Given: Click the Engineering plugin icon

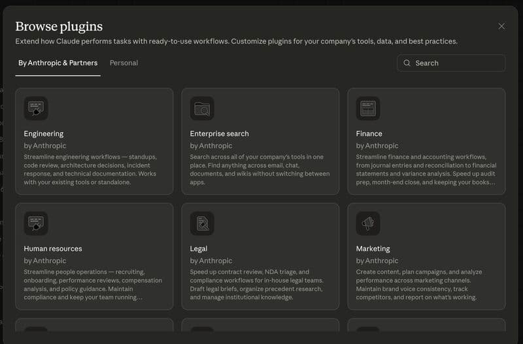Looking at the screenshot, I should pos(36,108).
